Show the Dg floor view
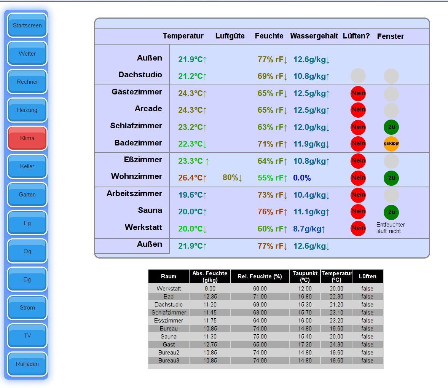The image size is (448, 388). (x=27, y=279)
